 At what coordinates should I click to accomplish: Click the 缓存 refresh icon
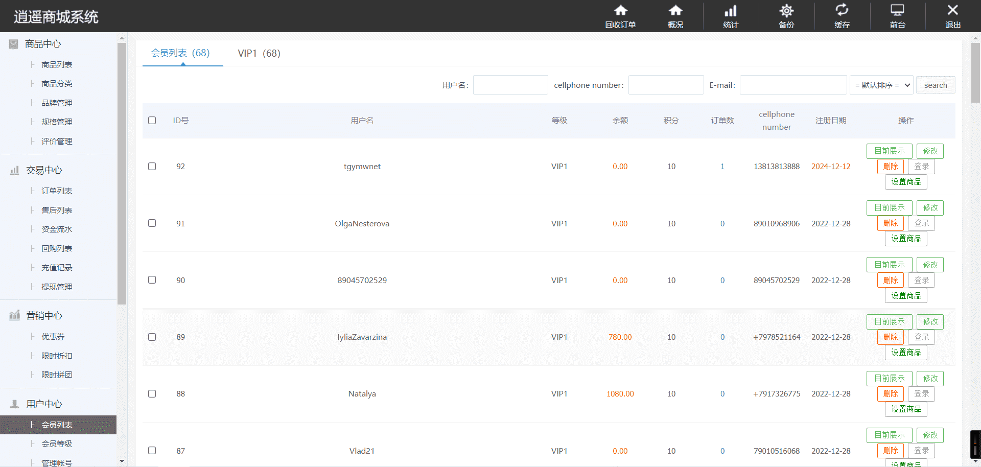coord(842,10)
